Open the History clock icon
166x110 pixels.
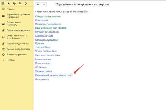[x=14, y=3]
